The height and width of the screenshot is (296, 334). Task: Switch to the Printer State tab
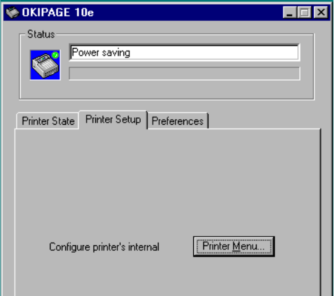[x=48, y=121]
